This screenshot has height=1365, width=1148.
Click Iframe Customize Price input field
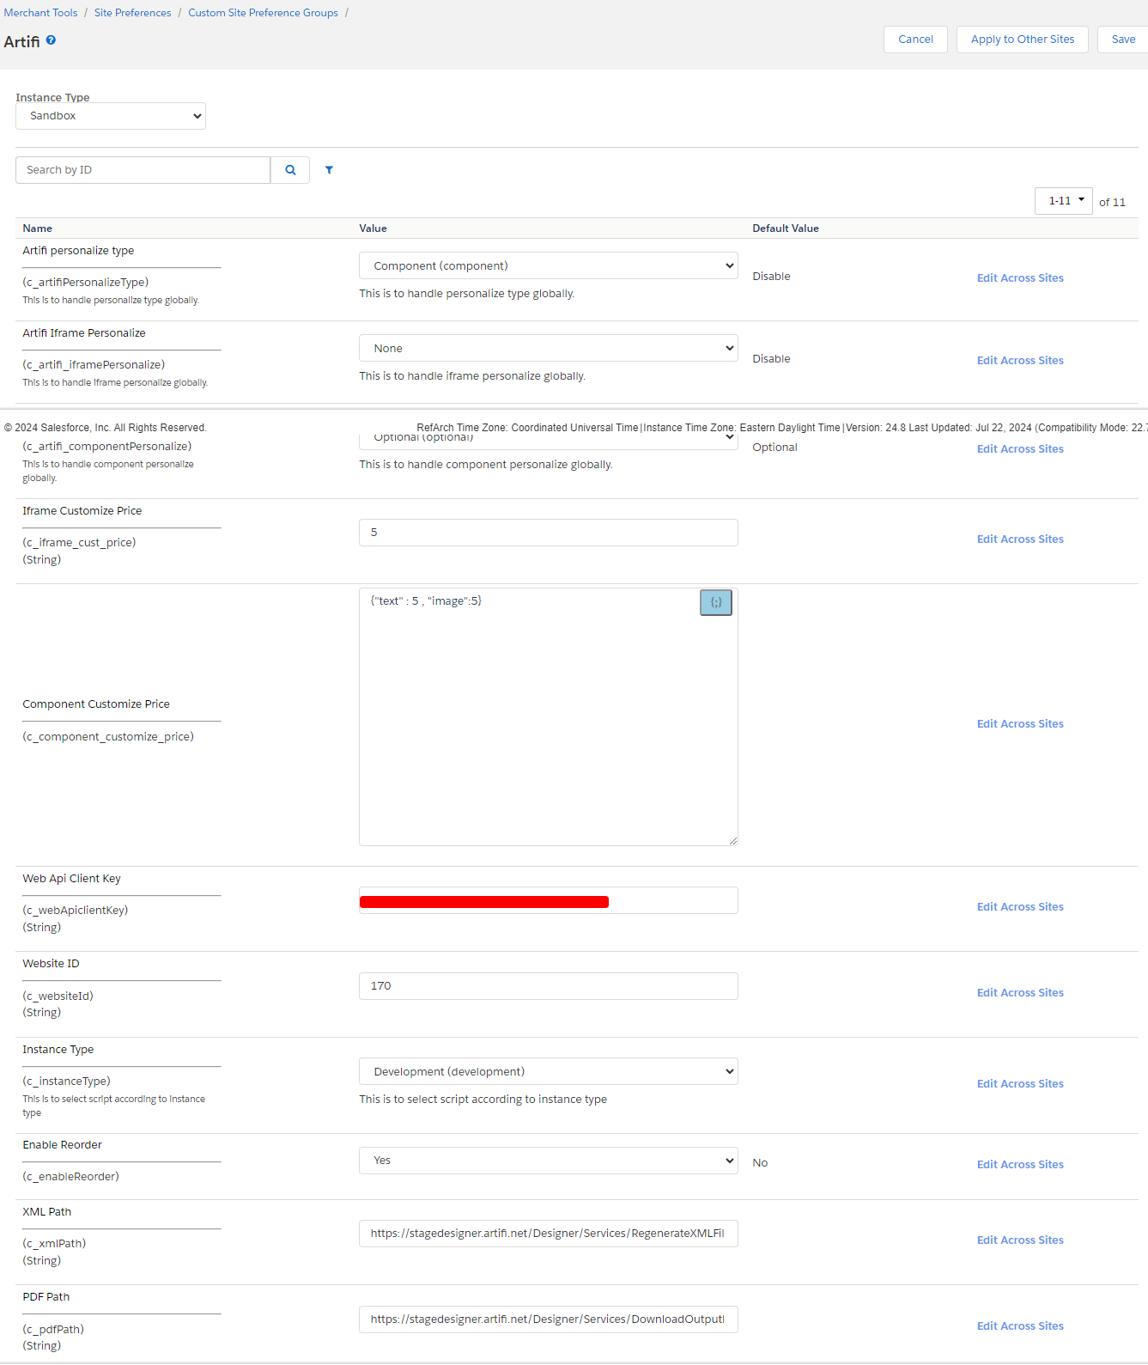coord(549,533)
